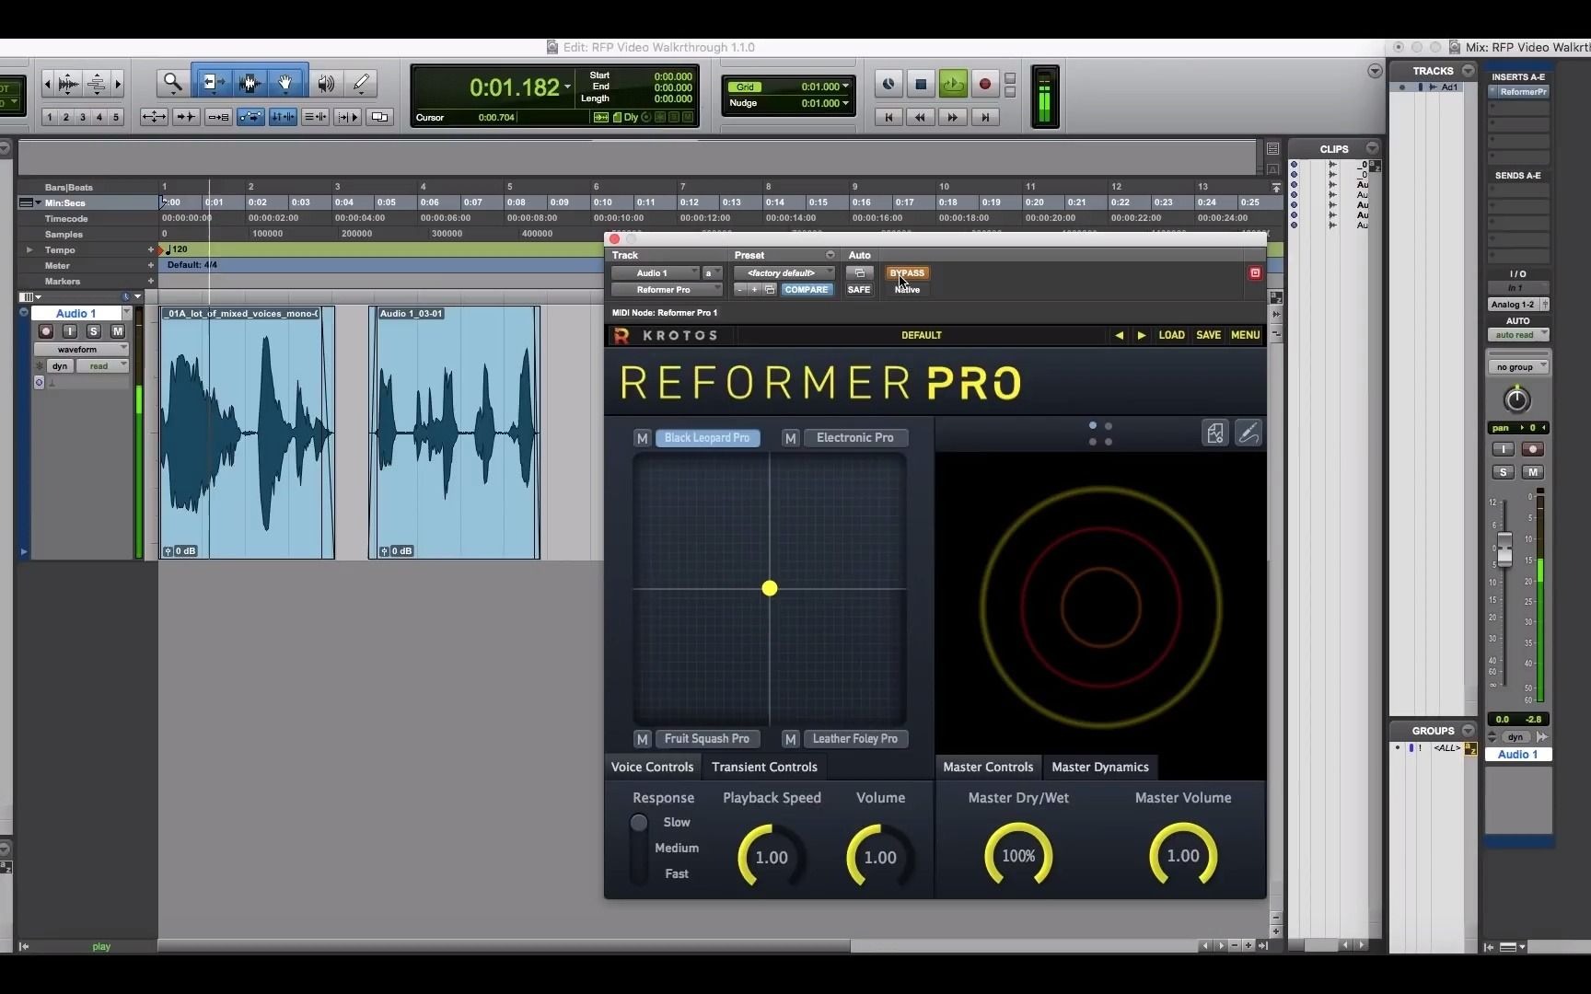Toggle plug-in BYPASS button
Image resolution: width=1591 pixels, height=994 pixels.
tap(907, 273)
